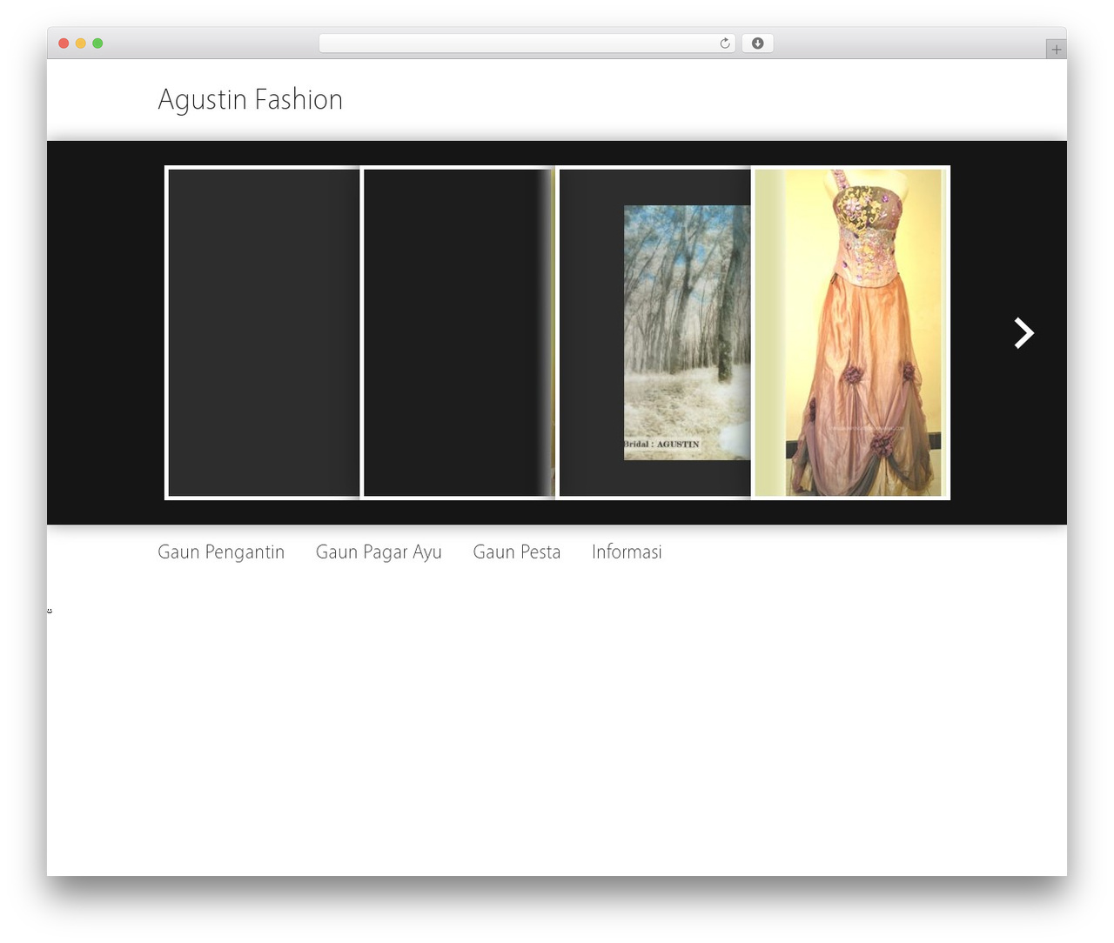The height and width of the screenshot is (943, 1114).
Task: Go to the Gaun Pagar Ayu page
Action: [x=379, y=552]
